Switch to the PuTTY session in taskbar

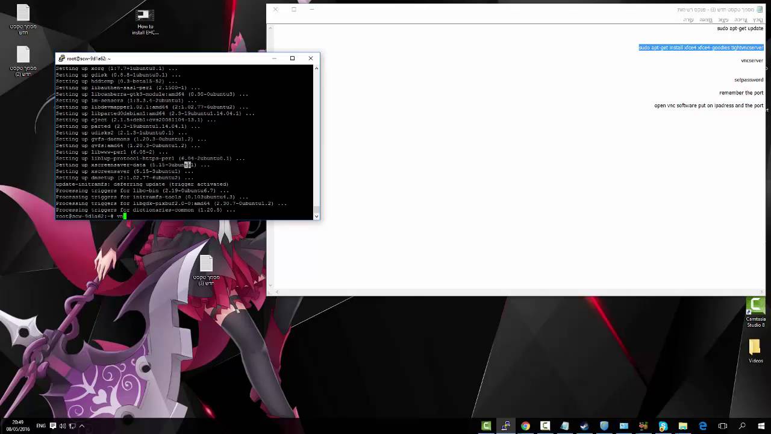point(505,426)
